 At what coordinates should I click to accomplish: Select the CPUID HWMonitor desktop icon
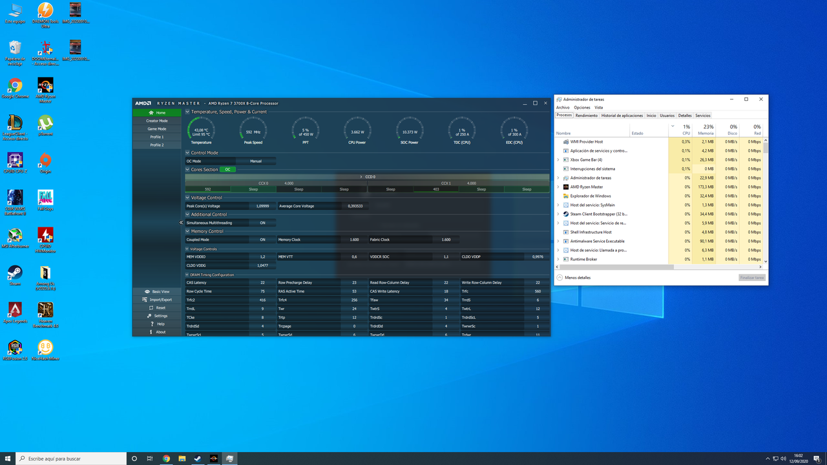click(x=45, y=240)
